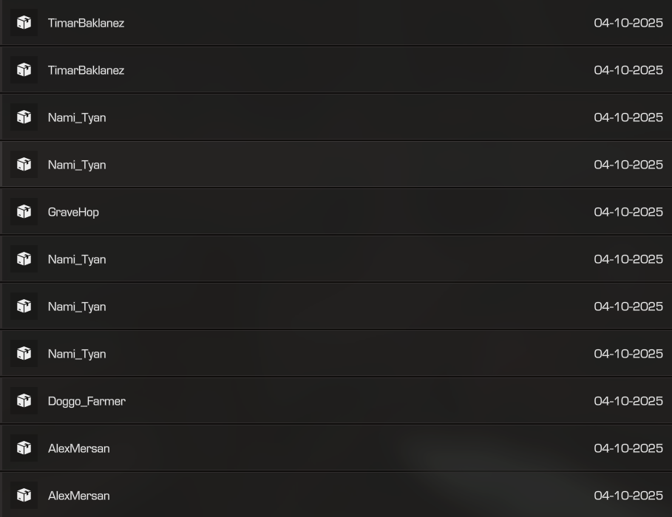This screenshot has width=672, height=517.
Task: Select the first TimarBaklanez name in the list
Action: click(86, 23)
